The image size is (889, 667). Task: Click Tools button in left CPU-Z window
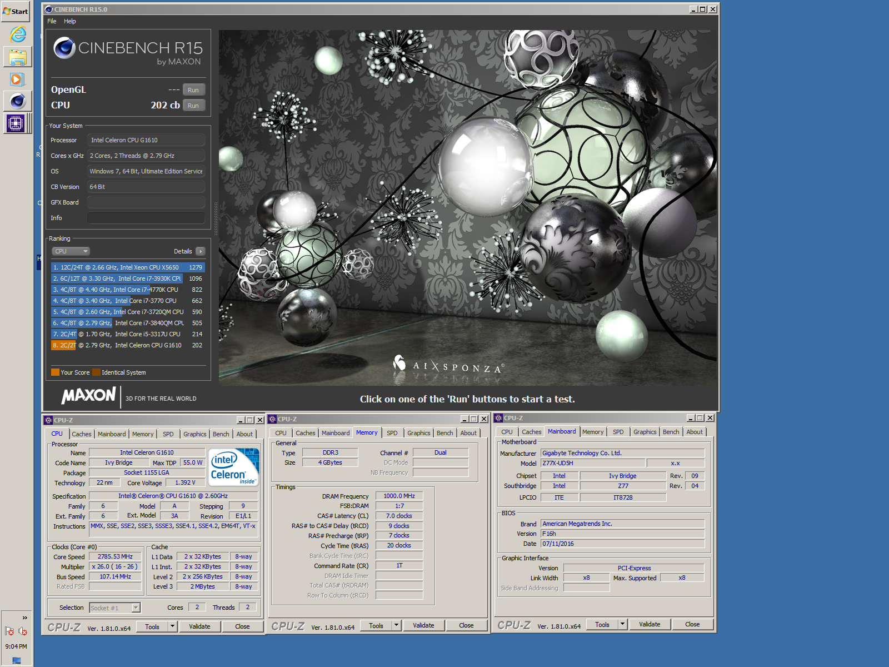tap(152, 626)
